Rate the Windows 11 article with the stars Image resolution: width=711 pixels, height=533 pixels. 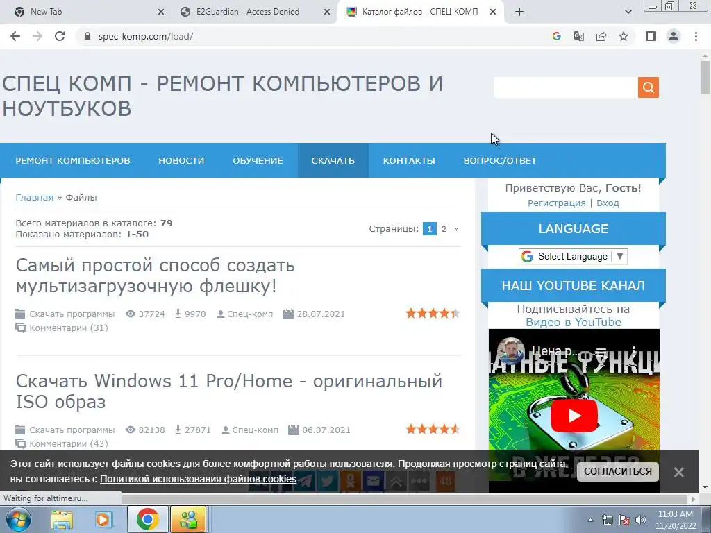[x=433, y=429]
